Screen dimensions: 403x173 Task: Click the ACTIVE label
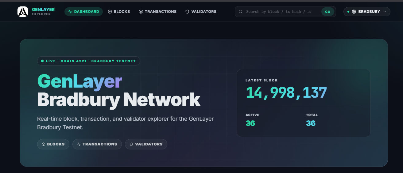252,115
